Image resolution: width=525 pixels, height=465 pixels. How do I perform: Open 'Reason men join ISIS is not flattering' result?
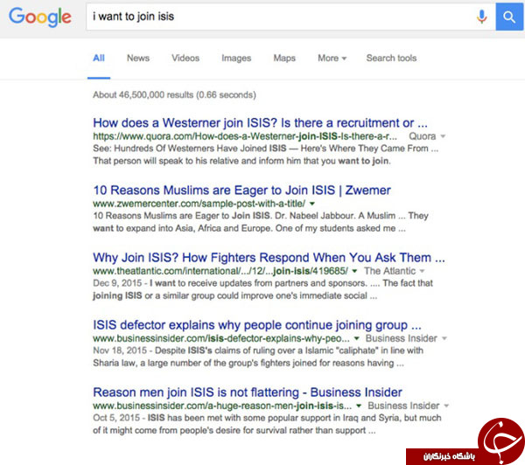(248, 392)
